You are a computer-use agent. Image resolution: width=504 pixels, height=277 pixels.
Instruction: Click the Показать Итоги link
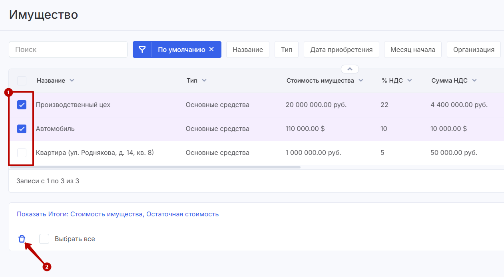[x=118, y=214]
